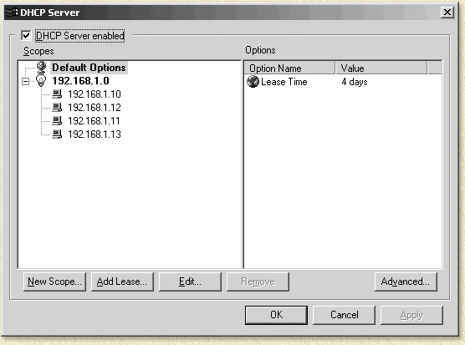The height and width of the screenshot is (345, 465).
Task: Click the Add Lease button
Action: point(122,282)
